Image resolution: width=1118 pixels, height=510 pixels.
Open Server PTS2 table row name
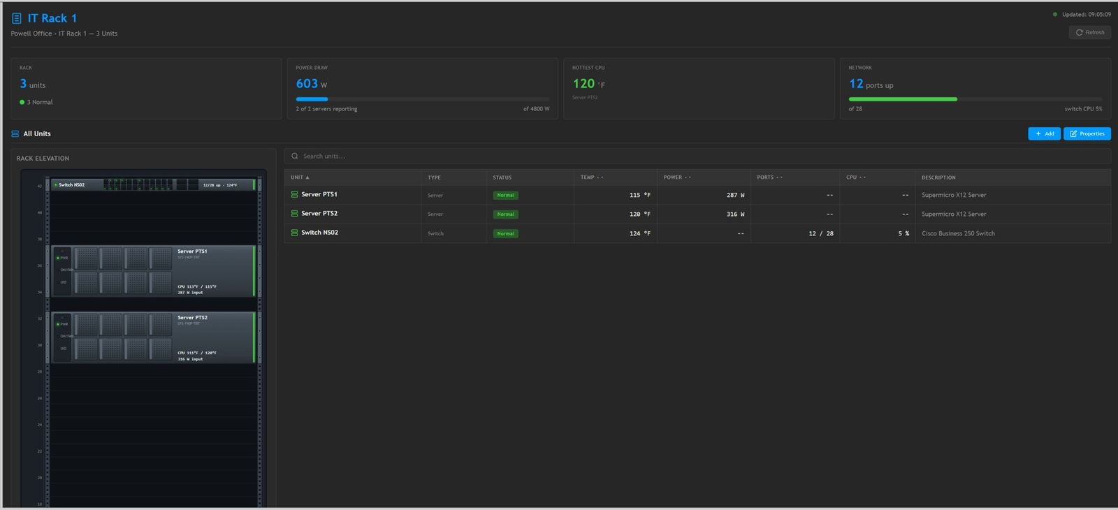click(x=319, y=213)
